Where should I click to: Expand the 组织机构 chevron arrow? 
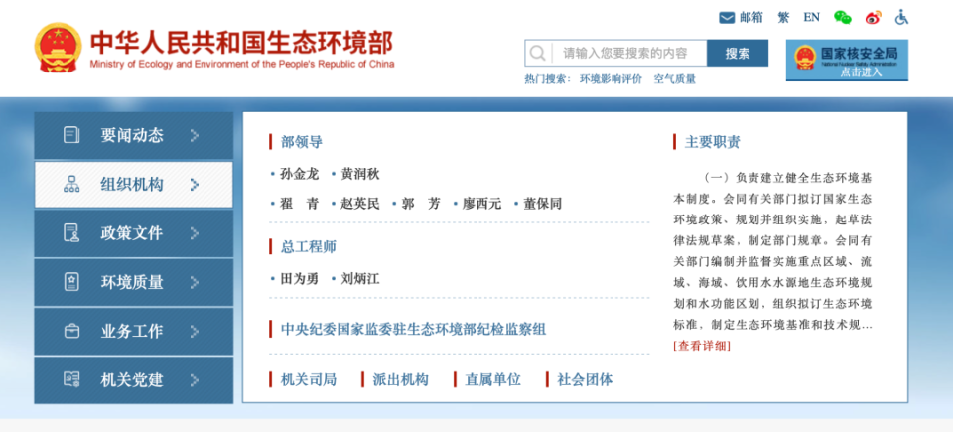click(x=195, y=185)
